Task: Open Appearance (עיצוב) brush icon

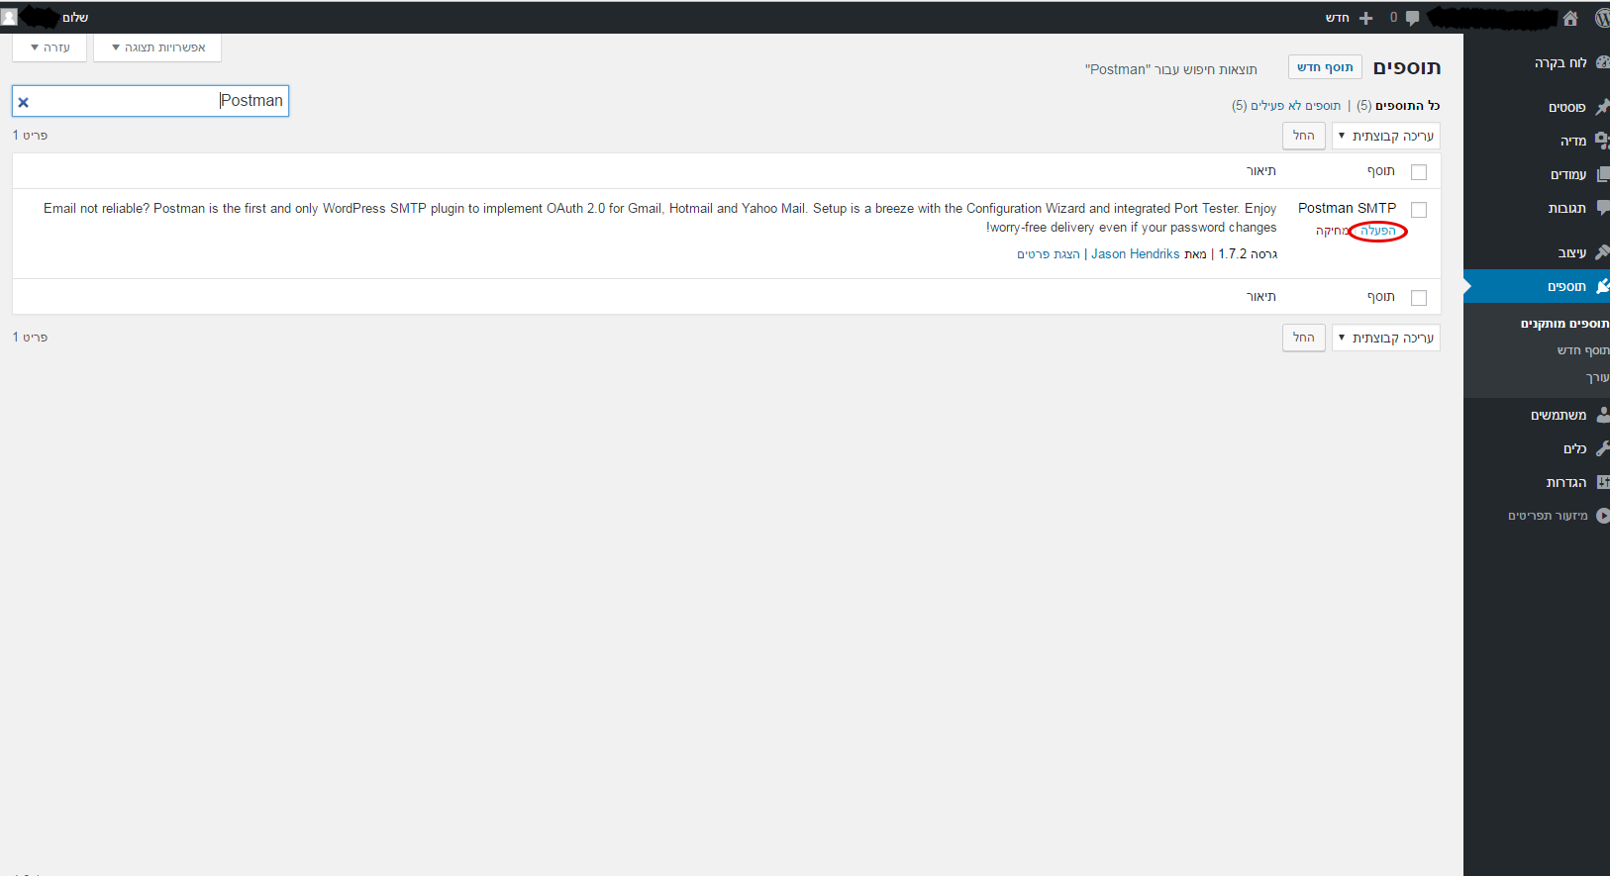Action: point(1601,252)
